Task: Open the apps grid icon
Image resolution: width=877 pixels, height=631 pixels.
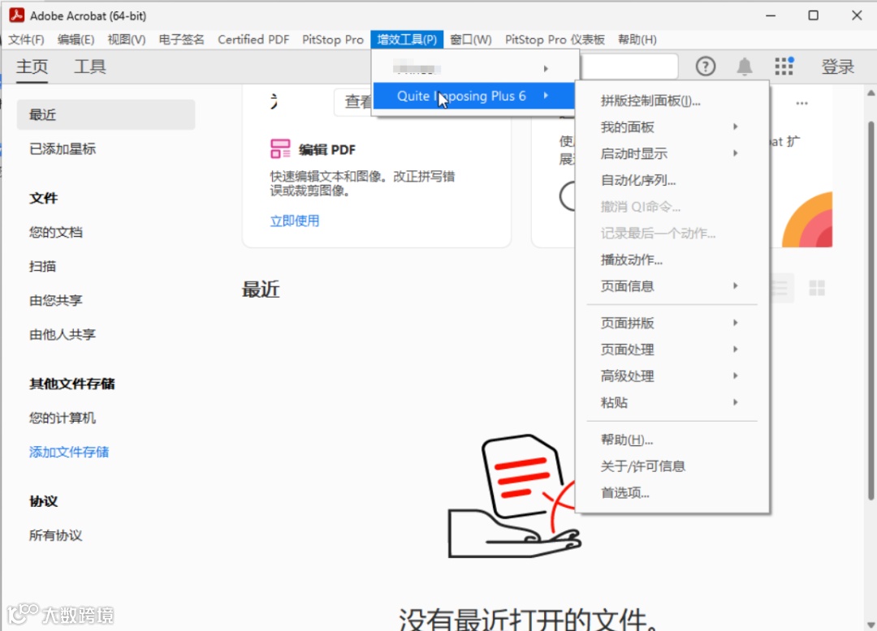Action: click(x=784, y=66)
